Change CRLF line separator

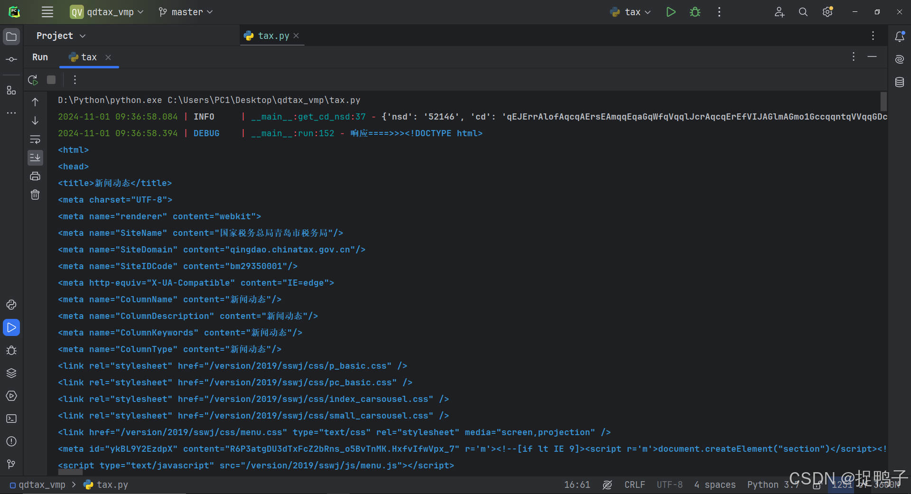coord(634,485)
